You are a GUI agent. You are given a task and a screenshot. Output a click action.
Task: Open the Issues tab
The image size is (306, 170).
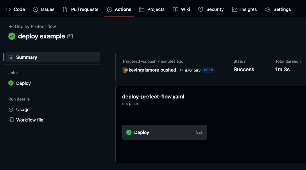click(44, 9)
